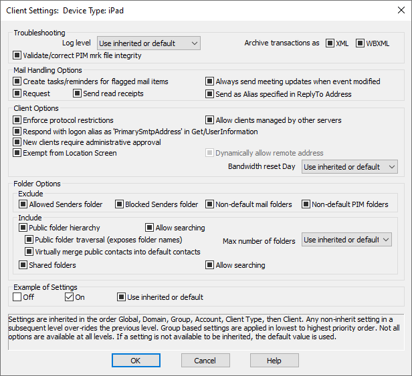The image size is (412, 376).
Task: Click the OK button
Action: [x=136, y=360]
